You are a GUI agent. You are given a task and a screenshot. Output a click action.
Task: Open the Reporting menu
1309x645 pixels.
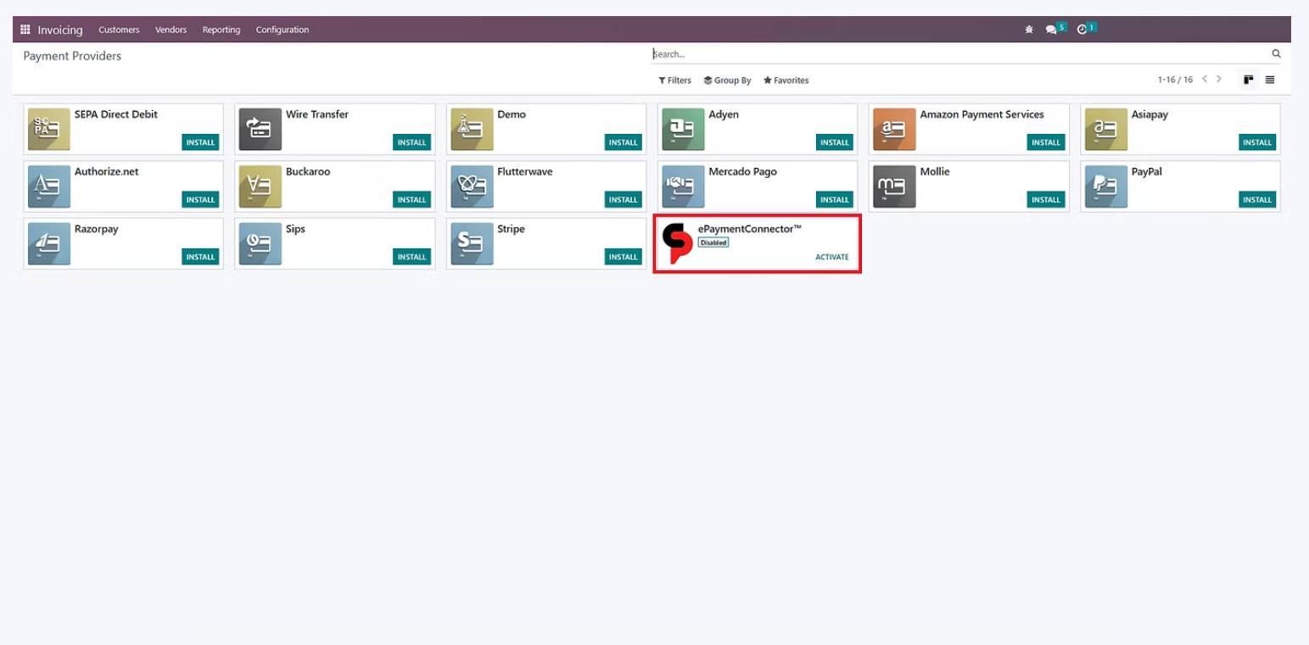point(221,30)
